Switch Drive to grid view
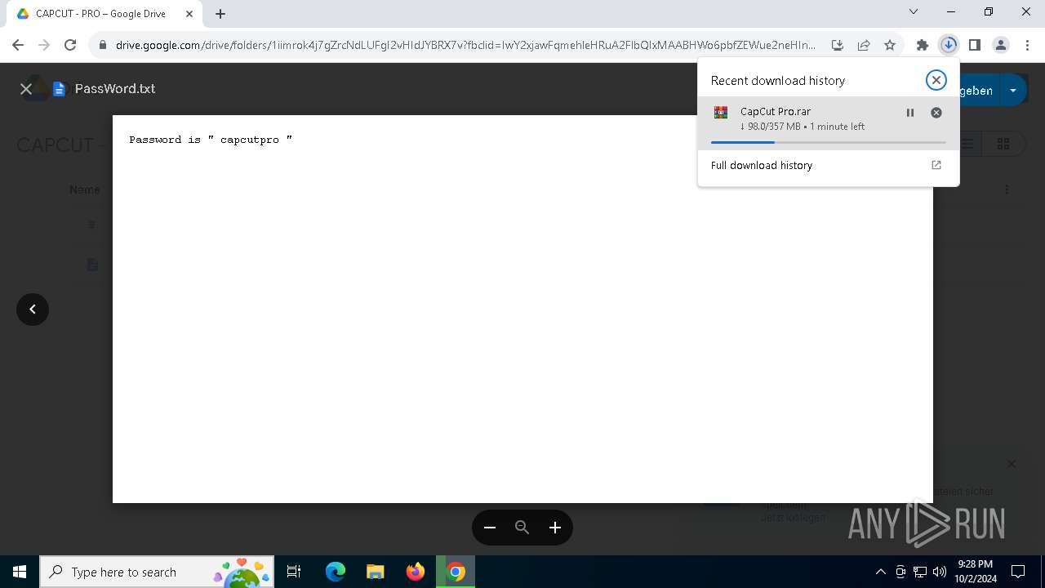 point(1003,145)
